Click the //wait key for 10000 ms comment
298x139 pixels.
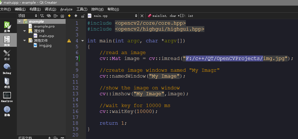[x=135, y=106]
